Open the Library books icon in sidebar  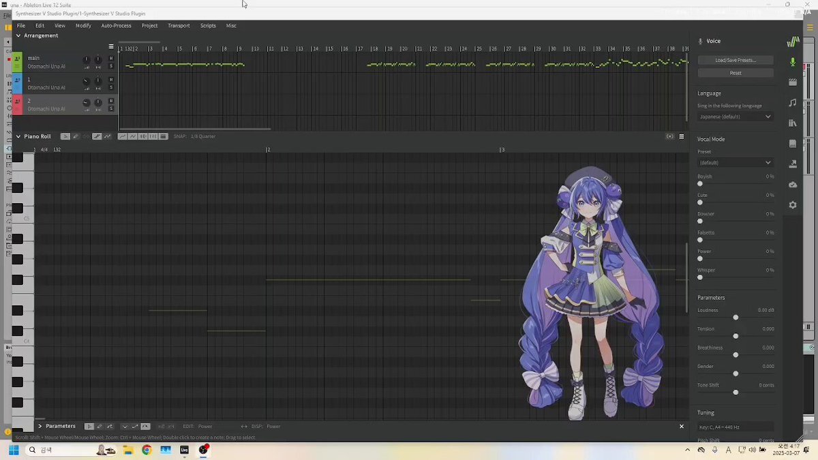click(x=792, y=123)
